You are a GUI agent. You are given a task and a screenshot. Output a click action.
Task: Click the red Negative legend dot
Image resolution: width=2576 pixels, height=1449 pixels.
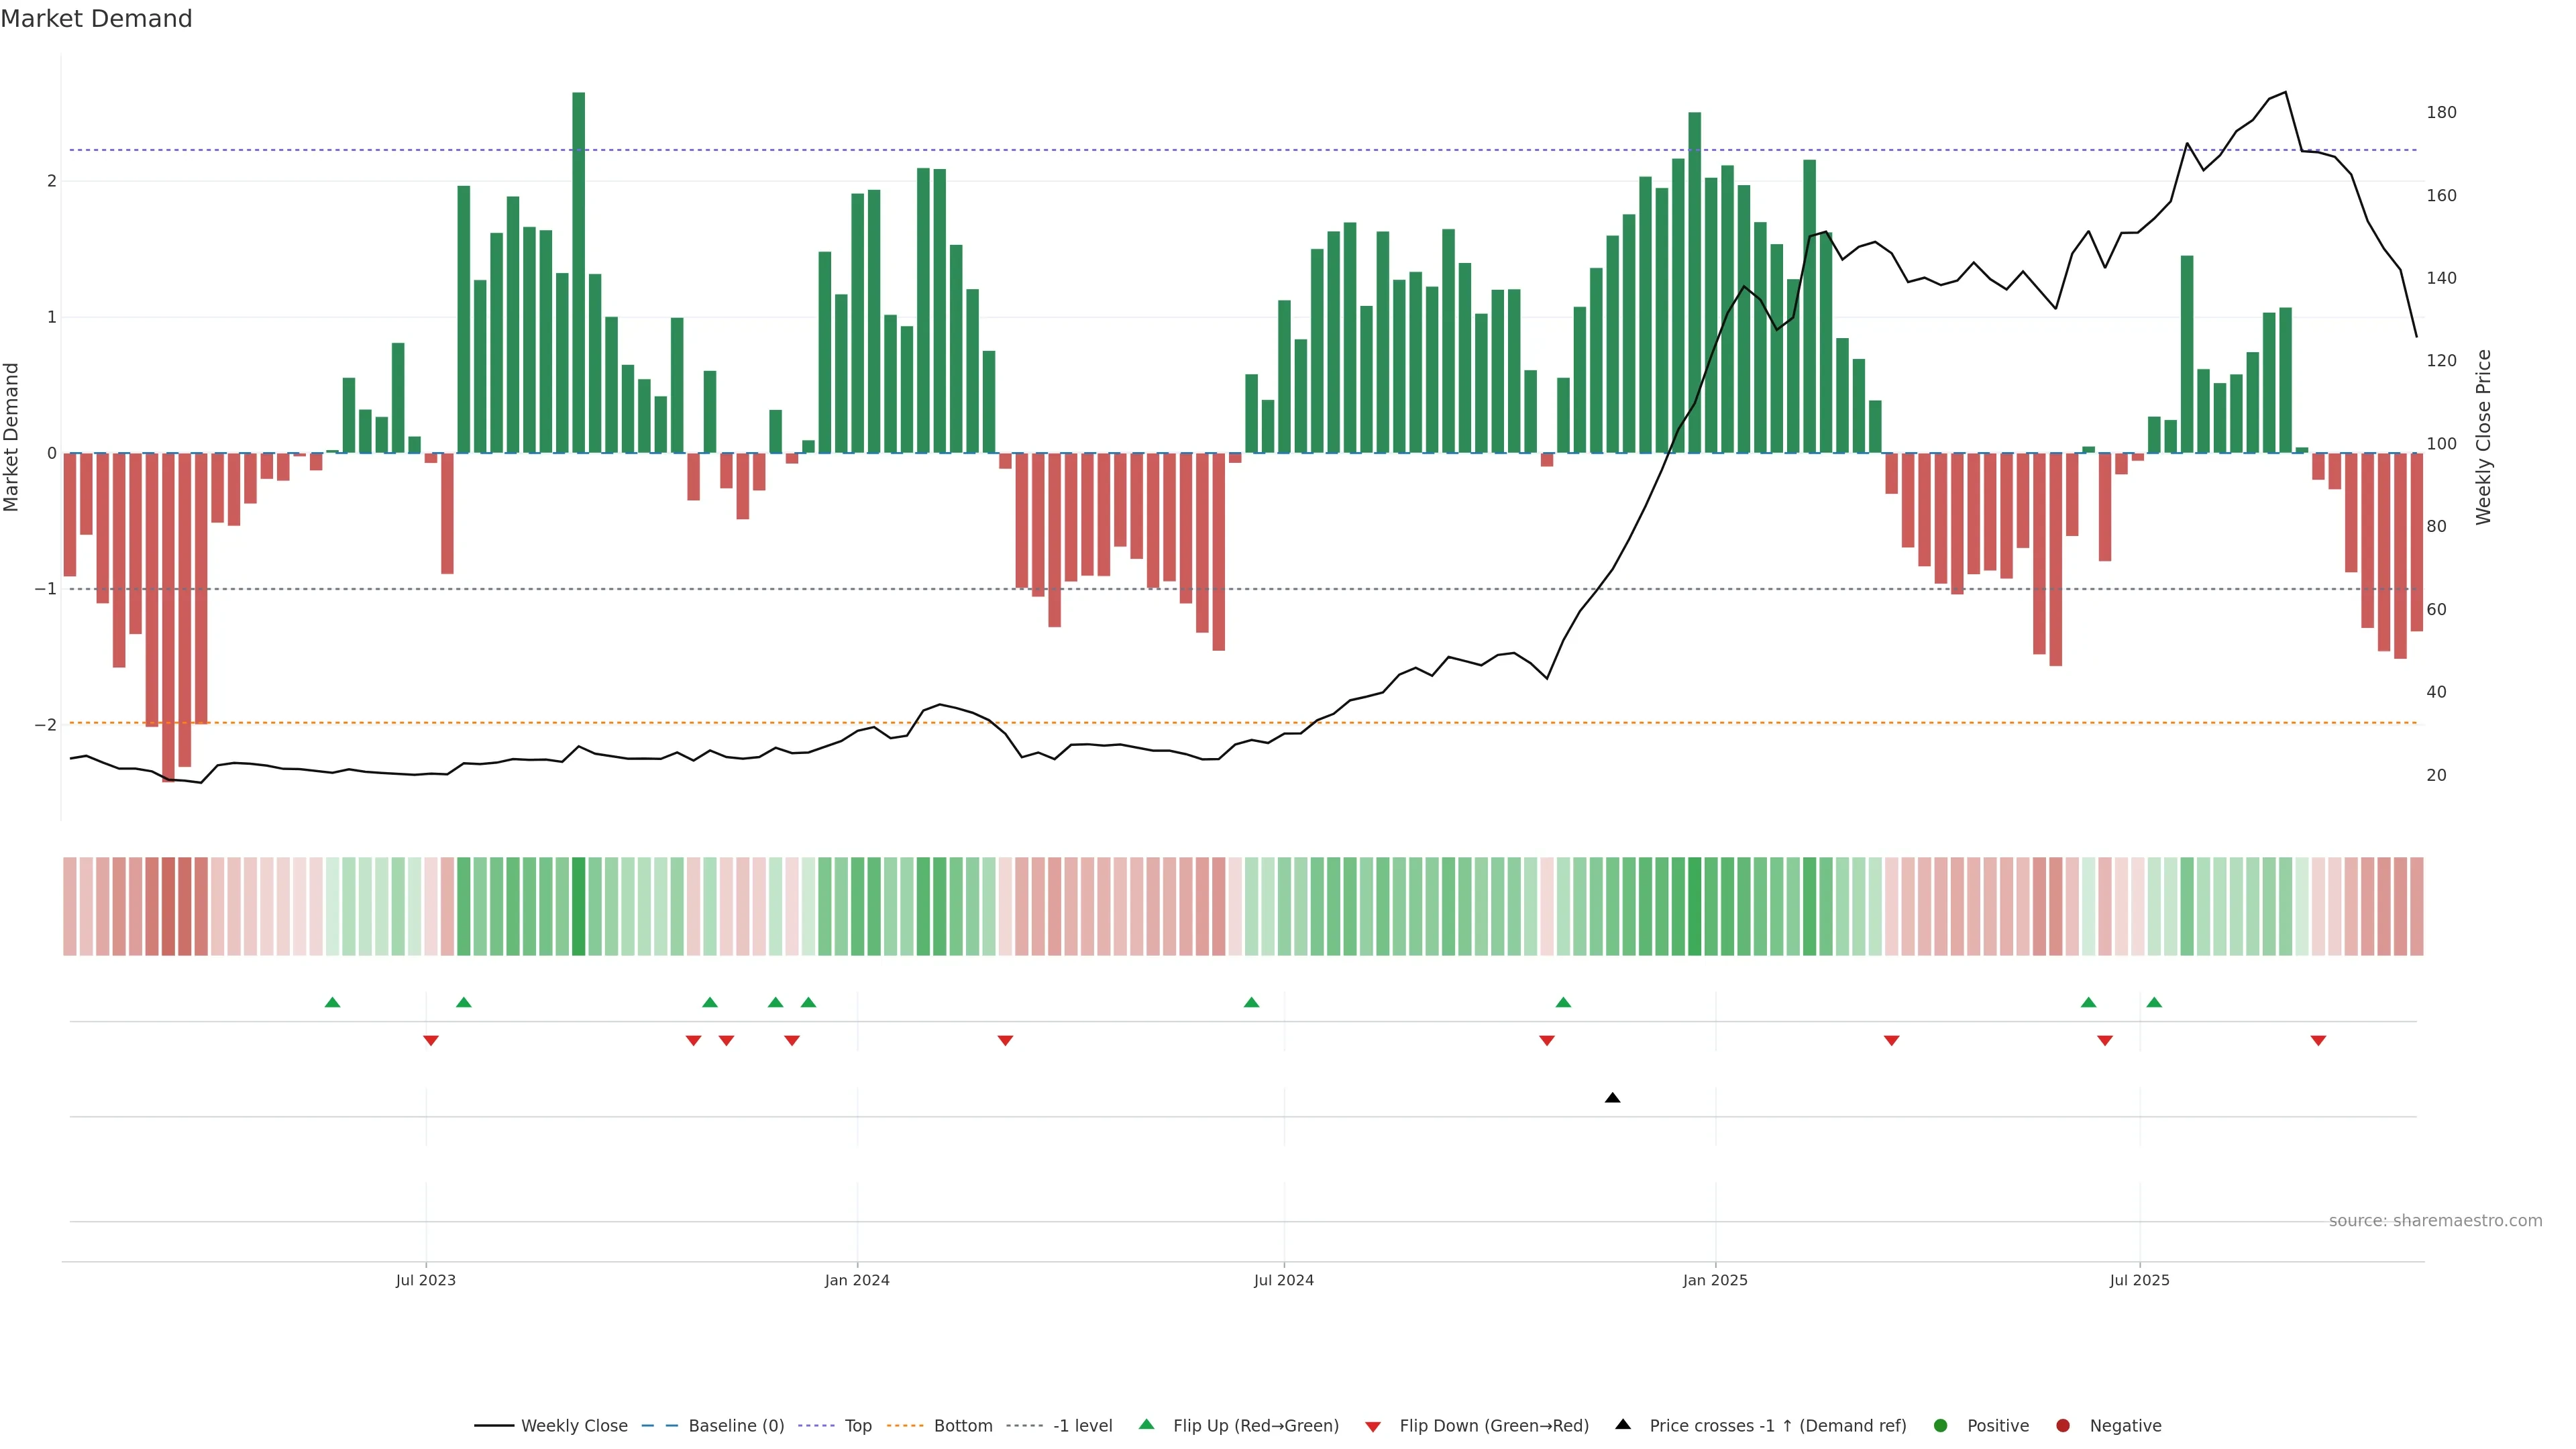[x=2063, y=1426]
